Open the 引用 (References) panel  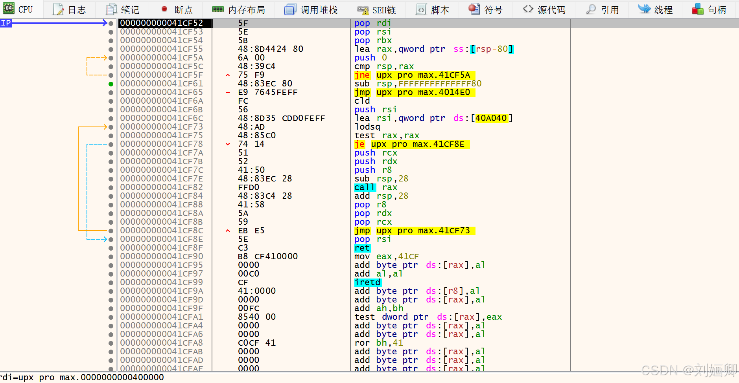[x=602, y=9]
